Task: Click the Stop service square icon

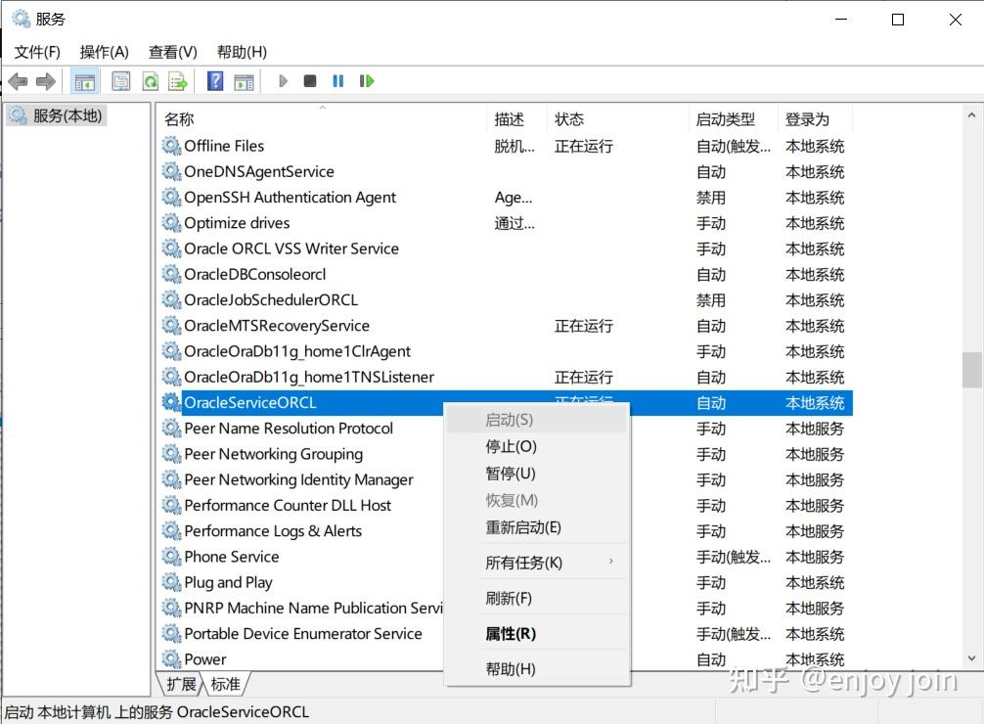Action: point(310,81)
